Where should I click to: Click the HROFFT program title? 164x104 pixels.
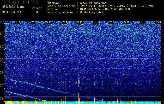pos(16,2)
